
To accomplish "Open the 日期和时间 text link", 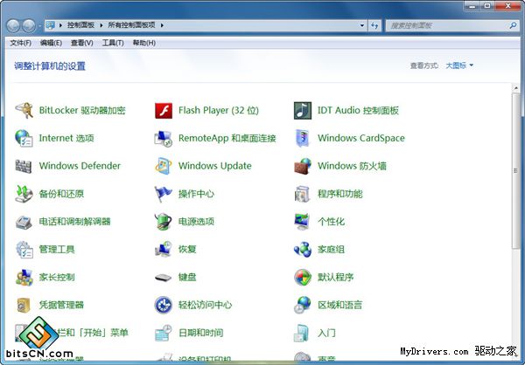I will pyautogui.click(x=201, y=333).
